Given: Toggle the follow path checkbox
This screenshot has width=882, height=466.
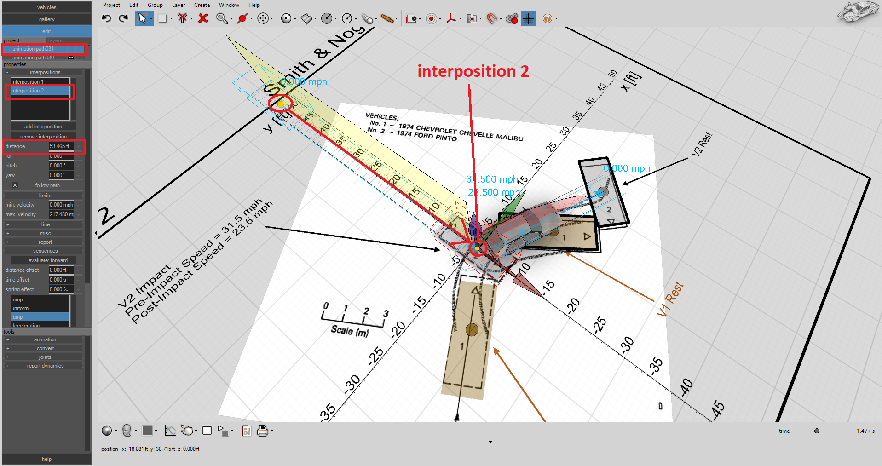Looking at the screenshot, I should [15, 185].
